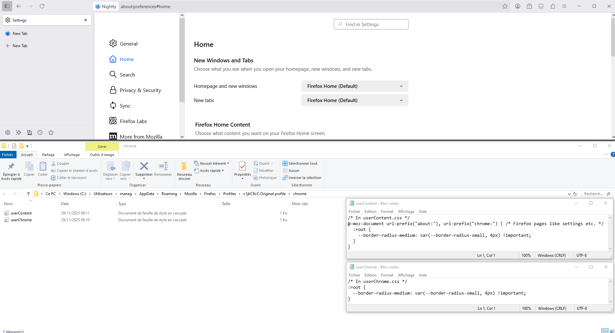The height and width of the screenshot is (333, 615).
Task: Open the Format menu in userContent Notepad
Action: pyautogui.click(x=387, y=212)
